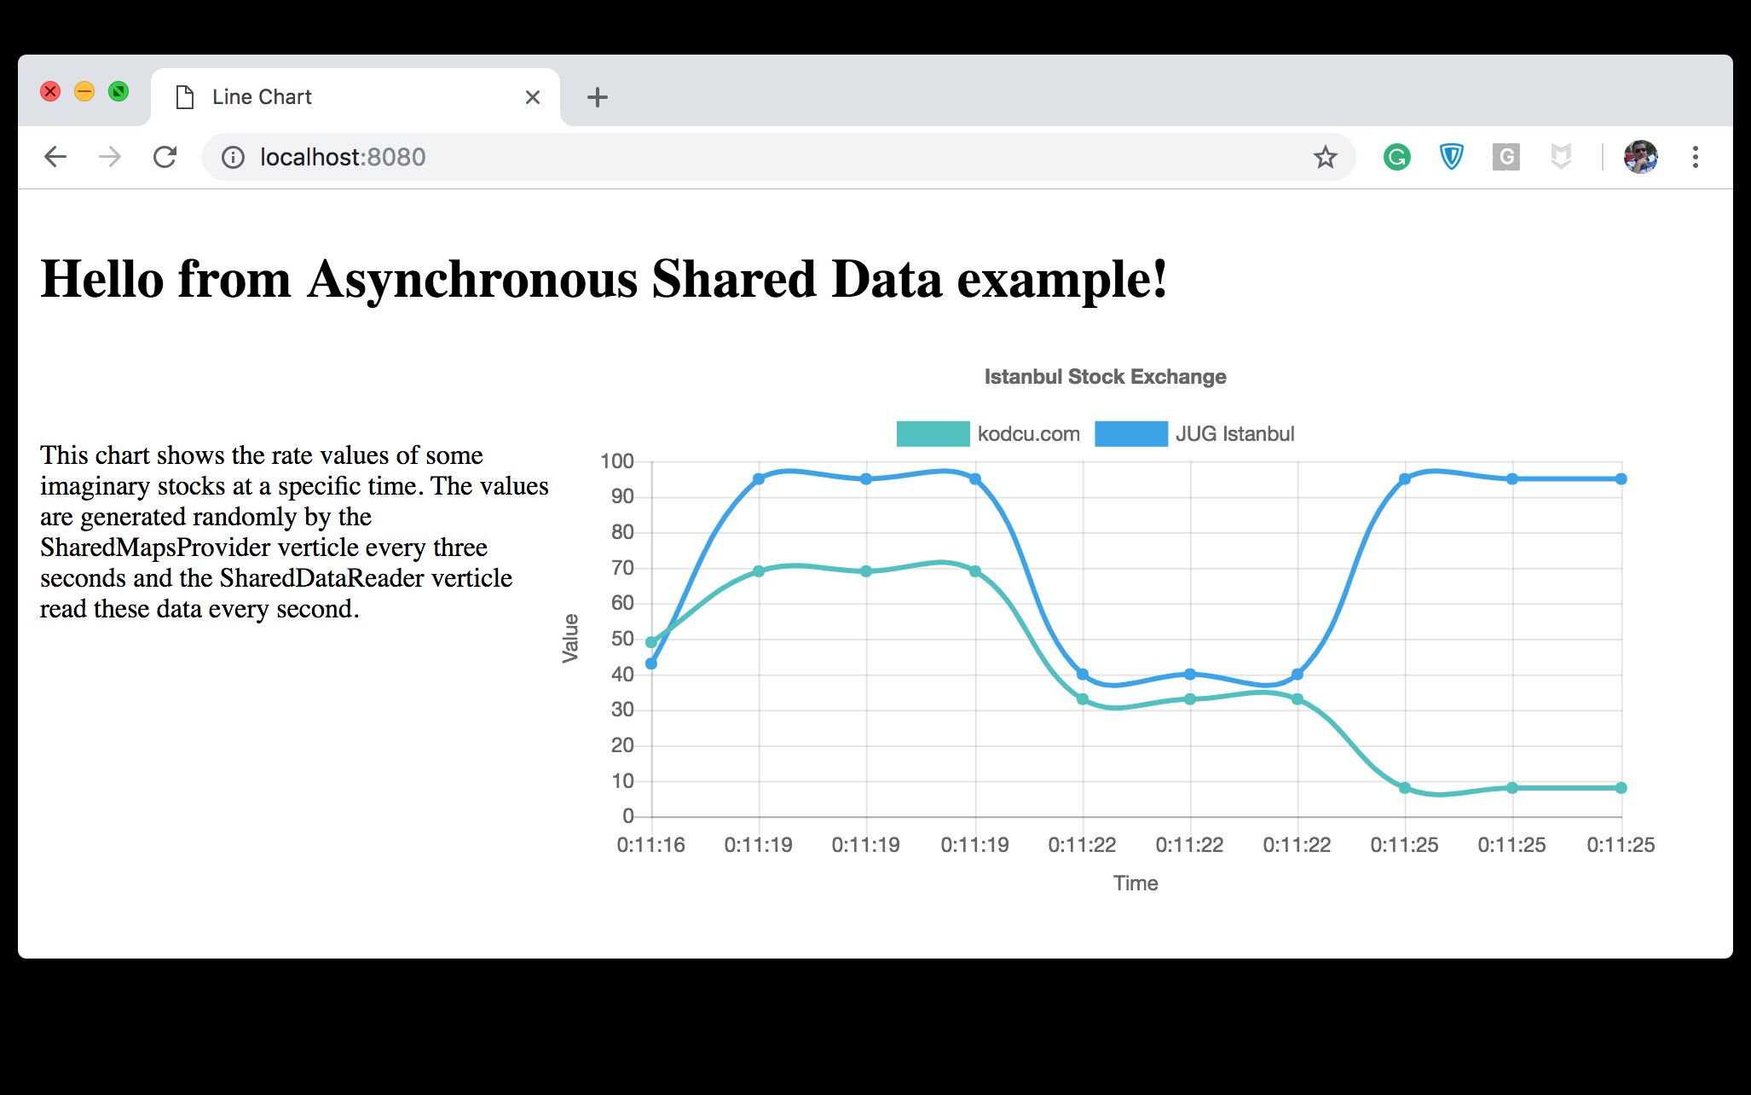Toggle the JUG Istanbul legend swatch
Image resolution: width=1751 pixels, height=1095 pixels.
(1130, 434)
